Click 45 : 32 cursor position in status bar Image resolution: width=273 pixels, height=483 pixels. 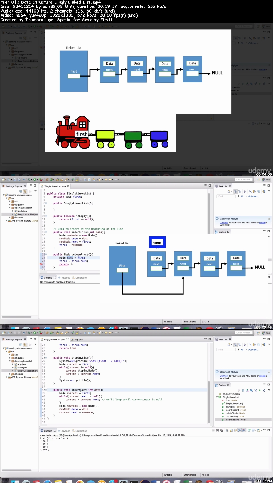206,475
